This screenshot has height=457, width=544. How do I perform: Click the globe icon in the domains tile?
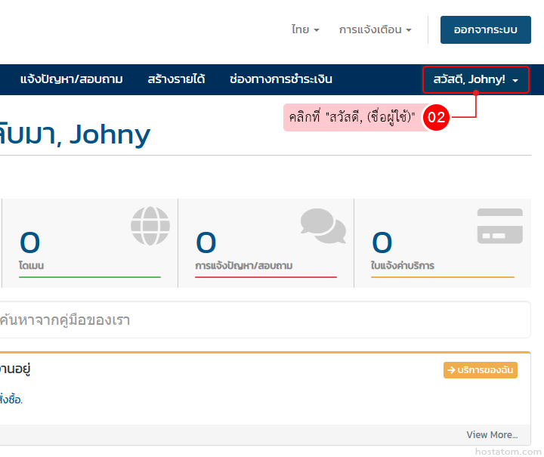click(x=150, y=226)
